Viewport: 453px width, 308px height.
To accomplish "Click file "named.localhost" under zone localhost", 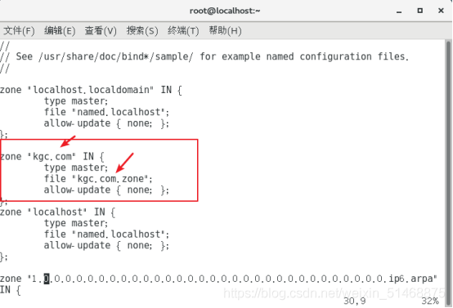I will 106,234.
